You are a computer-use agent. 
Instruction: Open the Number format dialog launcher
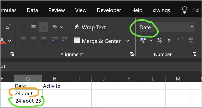coord(194,54)
